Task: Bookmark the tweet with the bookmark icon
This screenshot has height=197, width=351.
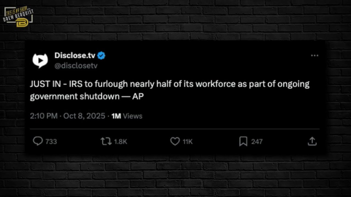Action: [243, 141]
